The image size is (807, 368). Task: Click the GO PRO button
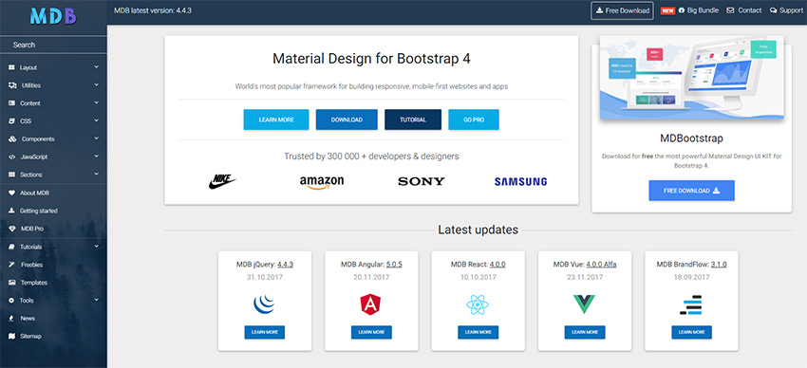point(474,120)
